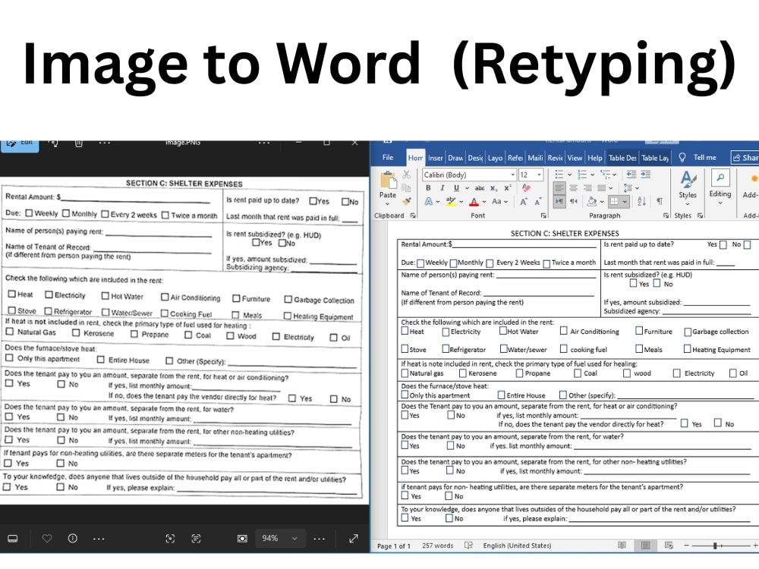Image resolution: width=759 pixels, height=569 pixels.
Task: Click the Copy icon in the Clipboard group
Action: (406, 187)
